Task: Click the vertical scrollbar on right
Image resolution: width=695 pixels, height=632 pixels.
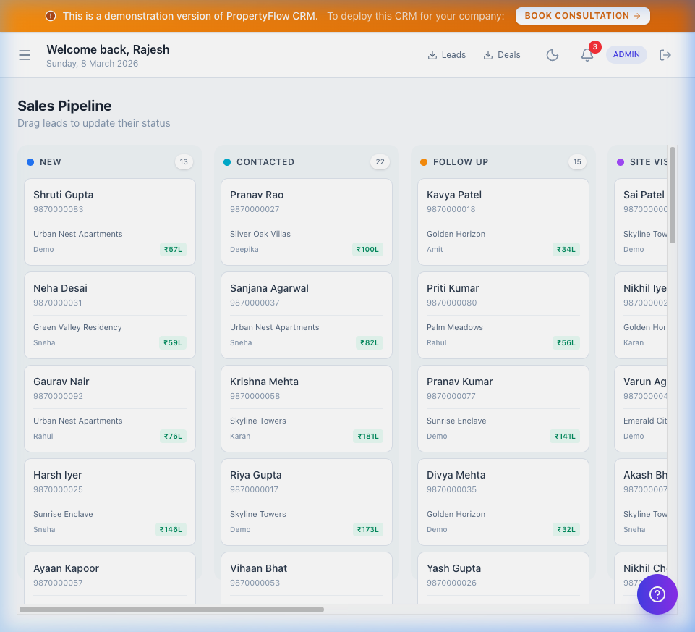Action: point(673,195)
